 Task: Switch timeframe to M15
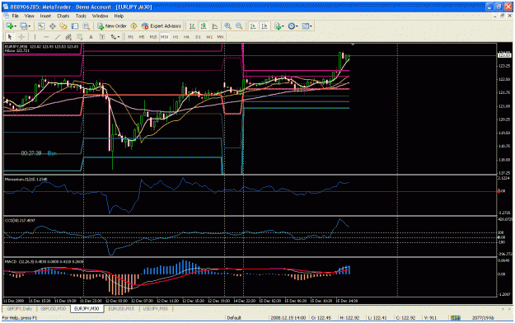(x=153, y=37)
